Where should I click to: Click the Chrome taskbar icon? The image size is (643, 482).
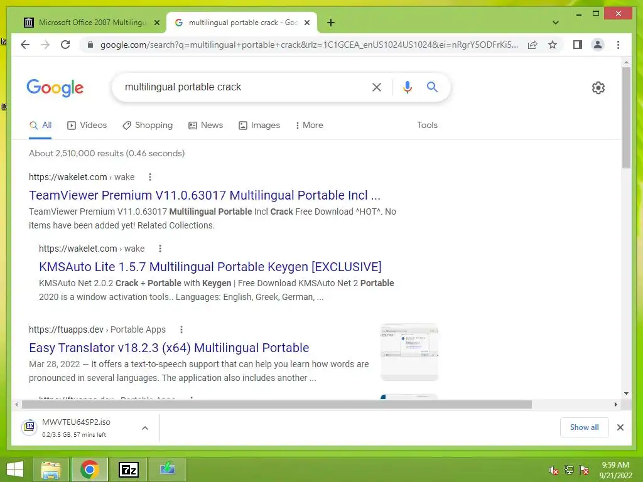tap(90, 469)
